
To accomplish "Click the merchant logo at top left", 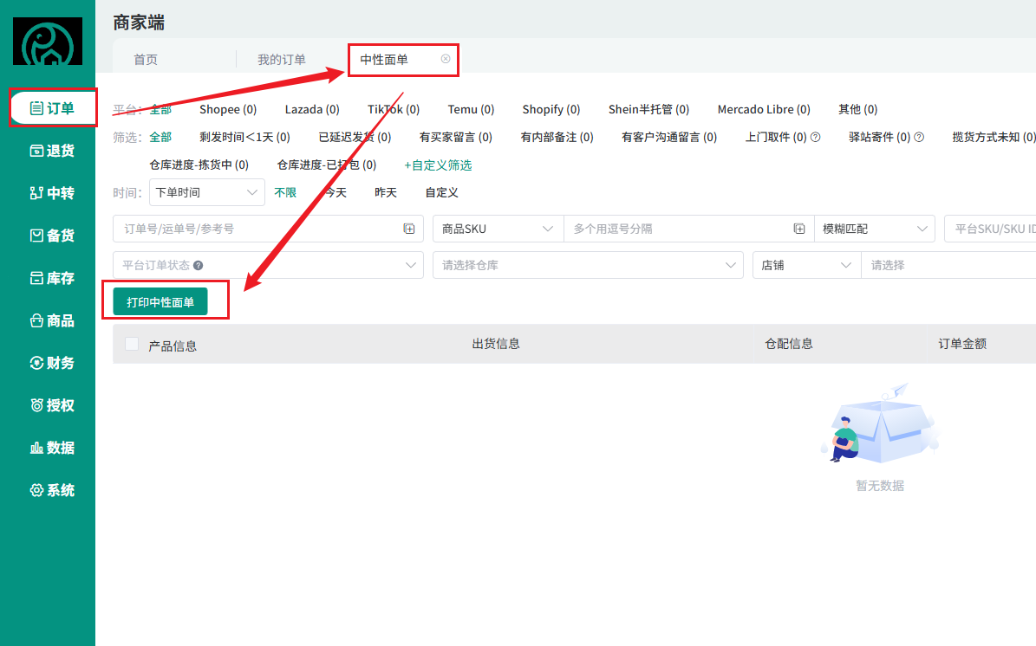I will tap(48, 41).
